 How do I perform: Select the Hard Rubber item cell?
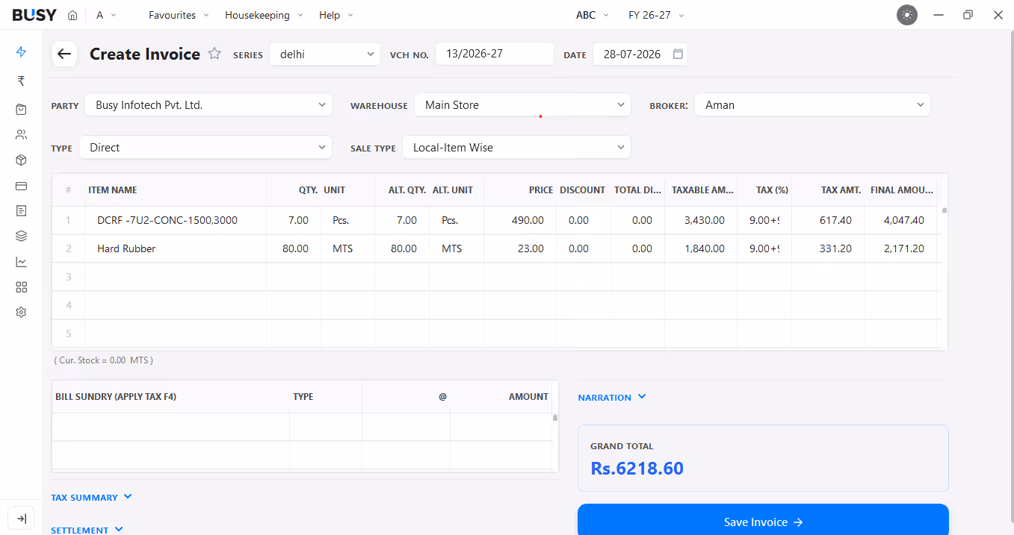point(176,248)
